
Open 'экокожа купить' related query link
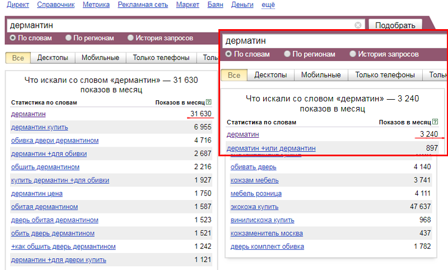coord(254,207)
